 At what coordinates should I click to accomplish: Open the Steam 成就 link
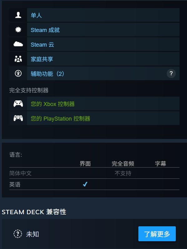(45, 30)
